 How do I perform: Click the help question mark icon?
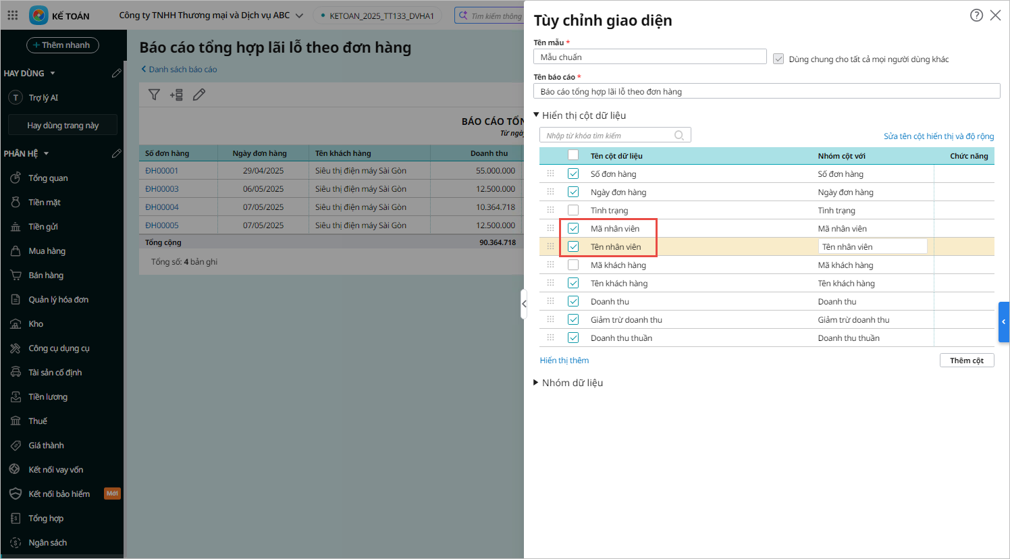976,16
